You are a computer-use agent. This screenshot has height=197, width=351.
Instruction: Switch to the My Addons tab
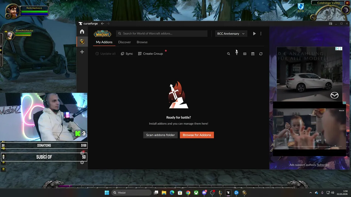tap(104, 42)
